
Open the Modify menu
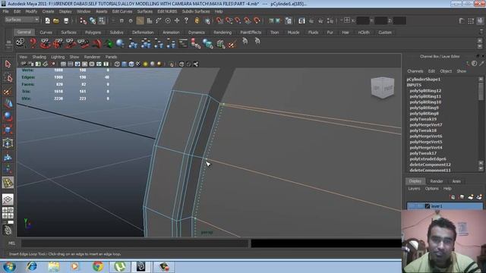[31, 11]
